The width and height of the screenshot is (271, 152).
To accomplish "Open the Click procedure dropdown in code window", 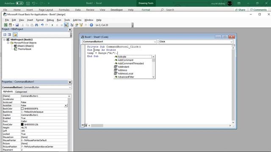I will [x=231, y=42].
